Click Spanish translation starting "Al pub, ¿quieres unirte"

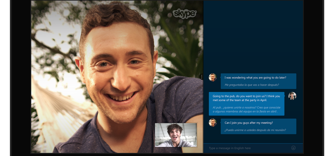(x=246, y=109)
